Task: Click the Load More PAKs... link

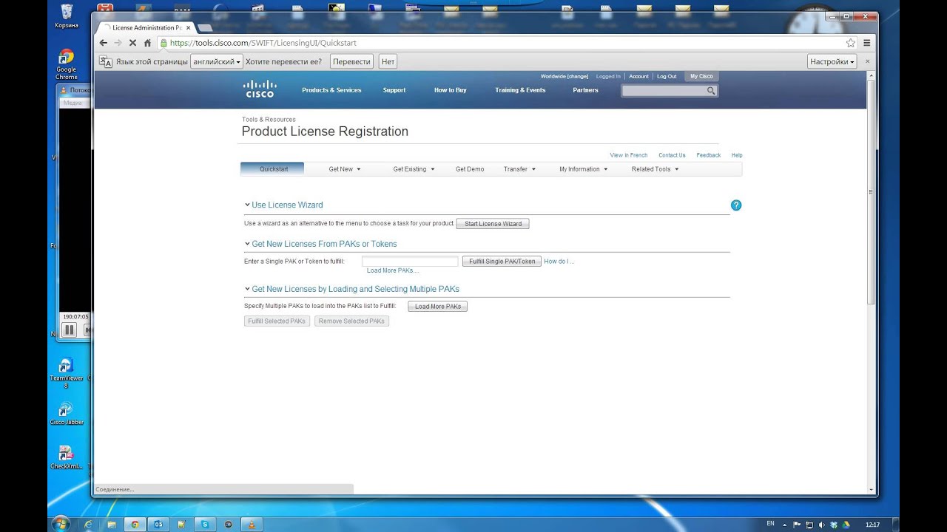Action: (393, 270)
